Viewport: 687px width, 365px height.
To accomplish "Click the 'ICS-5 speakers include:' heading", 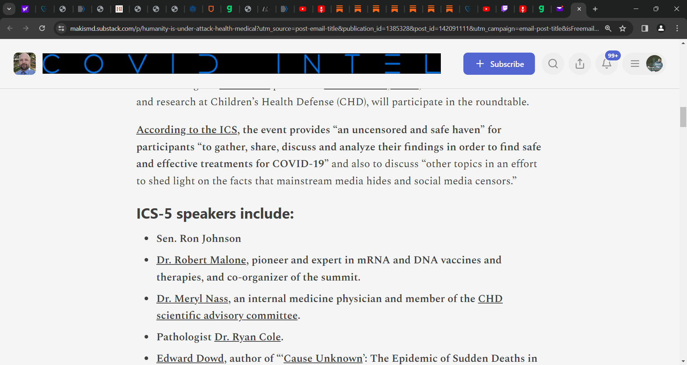I will point(215,214).
